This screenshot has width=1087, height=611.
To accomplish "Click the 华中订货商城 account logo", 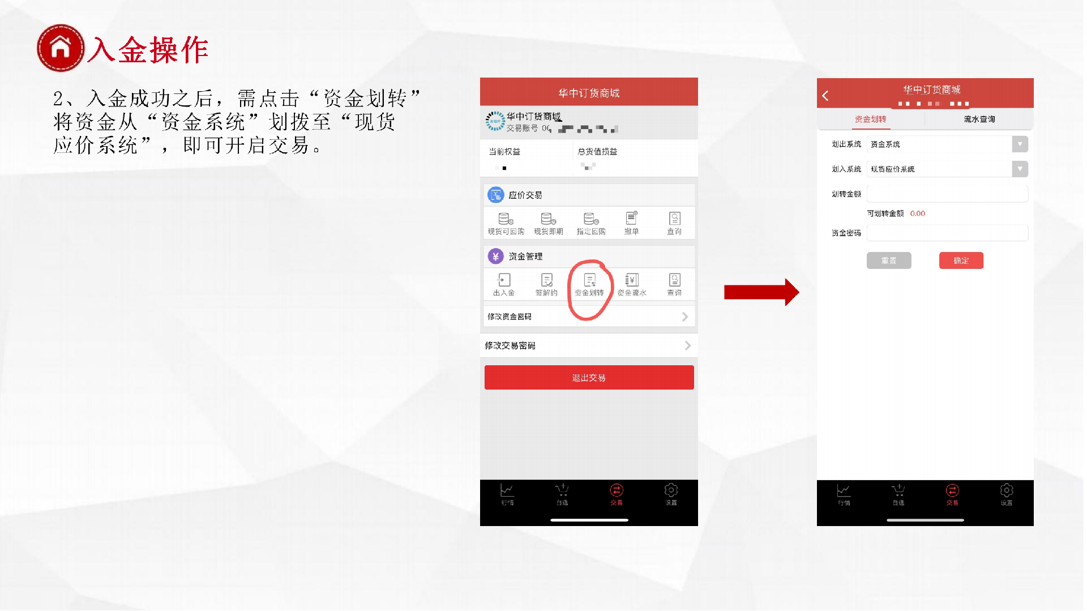I will (495, 121).
